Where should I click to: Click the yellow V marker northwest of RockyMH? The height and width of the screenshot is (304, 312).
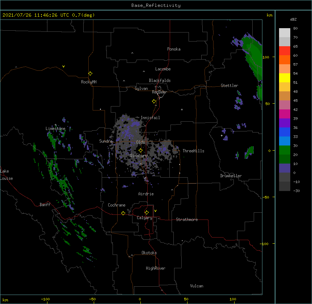(x=63, y=66)
